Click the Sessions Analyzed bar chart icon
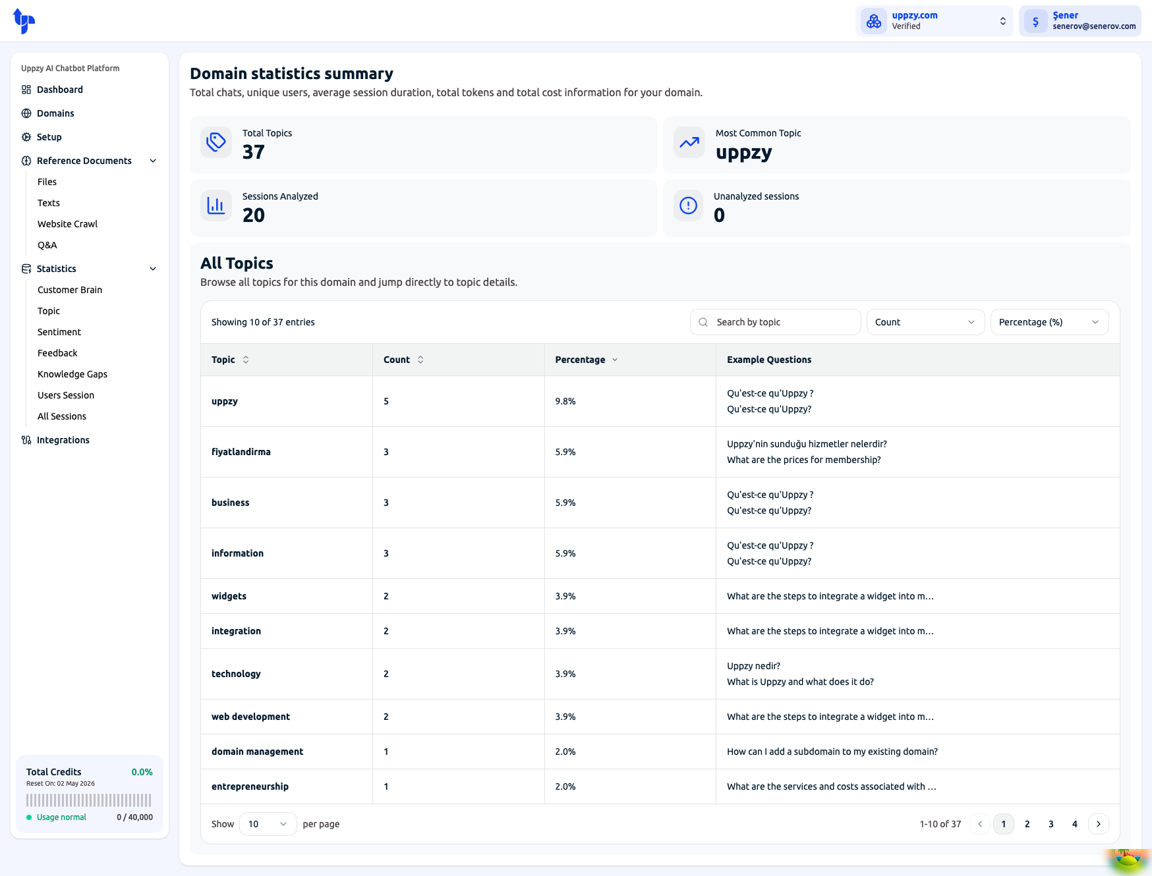Image resolution: width=1152 pixels, height=876 pixels. click(216, 205)
